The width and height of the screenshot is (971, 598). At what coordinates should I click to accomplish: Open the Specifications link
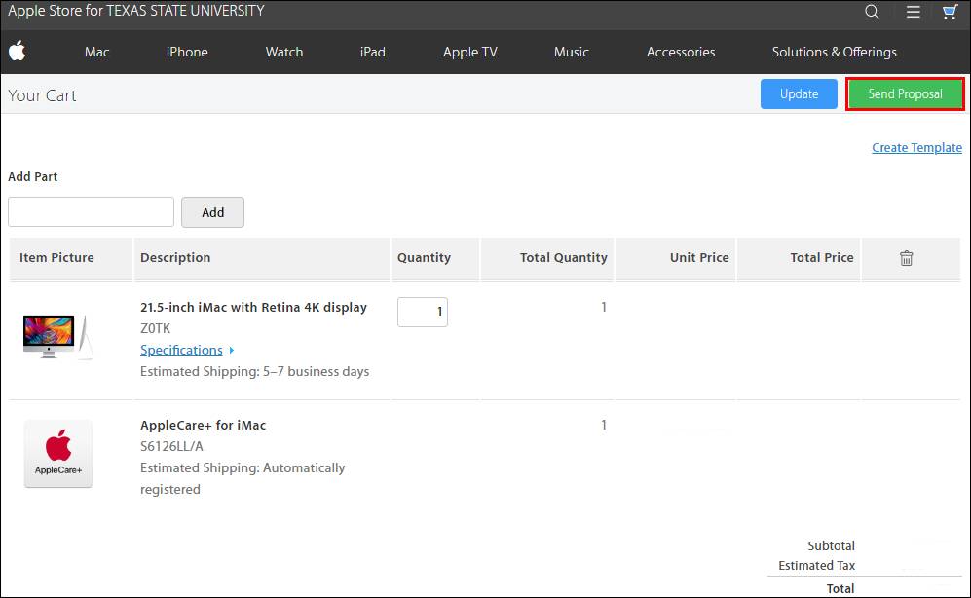pos(181,351)
